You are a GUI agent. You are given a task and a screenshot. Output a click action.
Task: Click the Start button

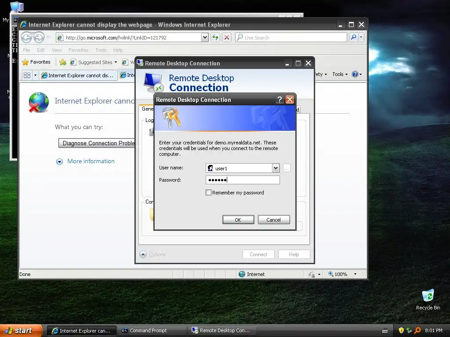21,330
